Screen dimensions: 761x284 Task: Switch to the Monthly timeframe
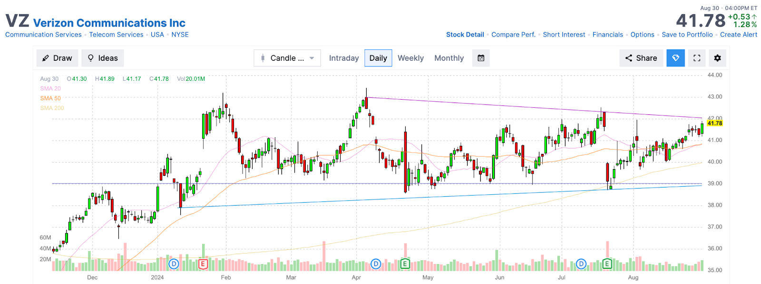tap(449, 58)
